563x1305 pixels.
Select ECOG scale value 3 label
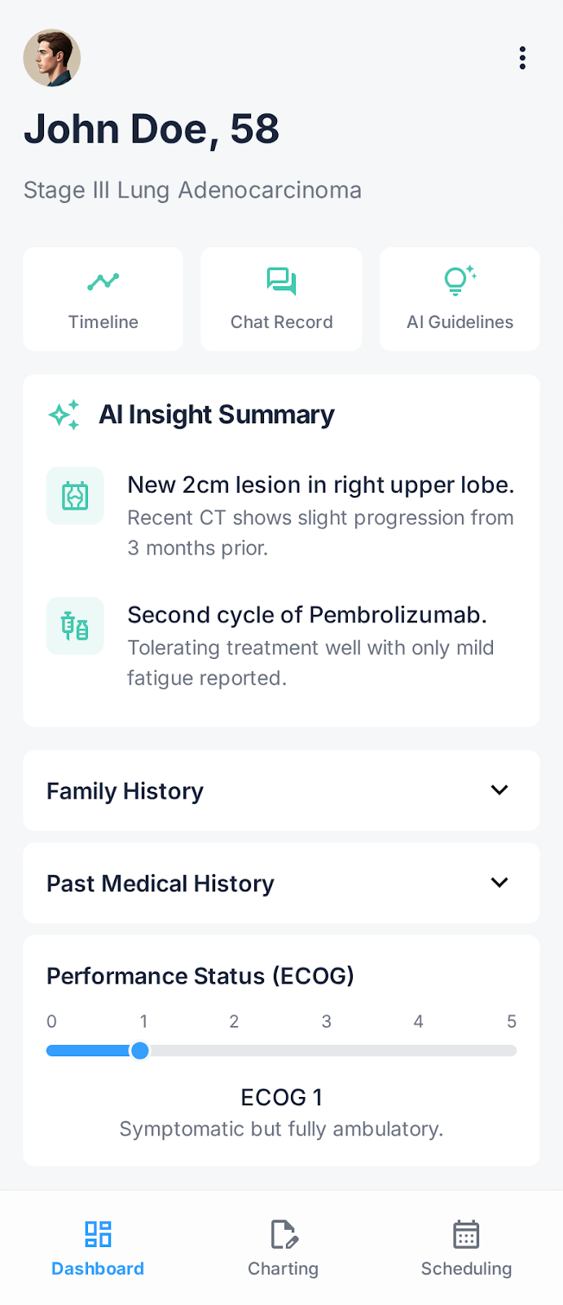pos(326,1020)
